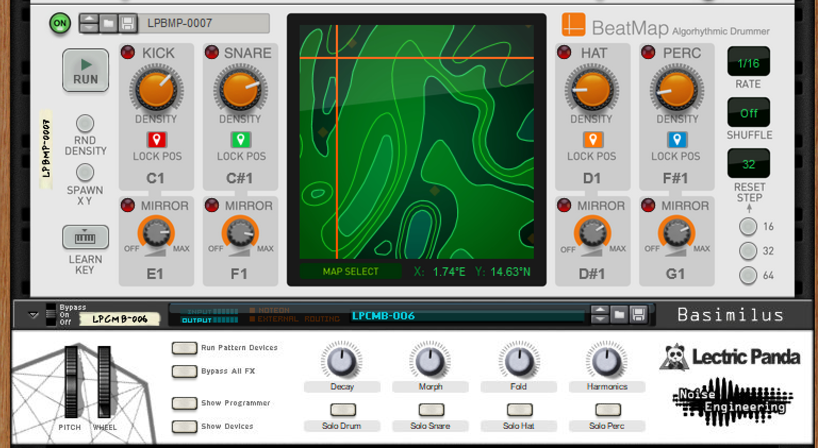
Task: Turn off BeatMap with the ON button
Action: pos(60,23)
